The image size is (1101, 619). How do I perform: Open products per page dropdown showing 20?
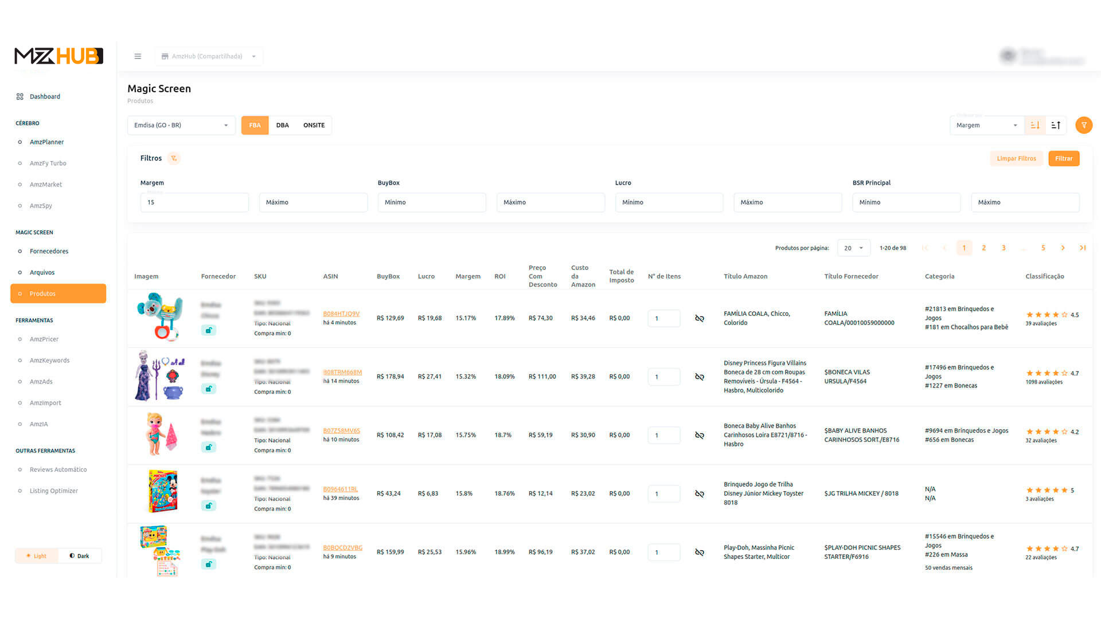pyautogui.click(x=853, y=248)
